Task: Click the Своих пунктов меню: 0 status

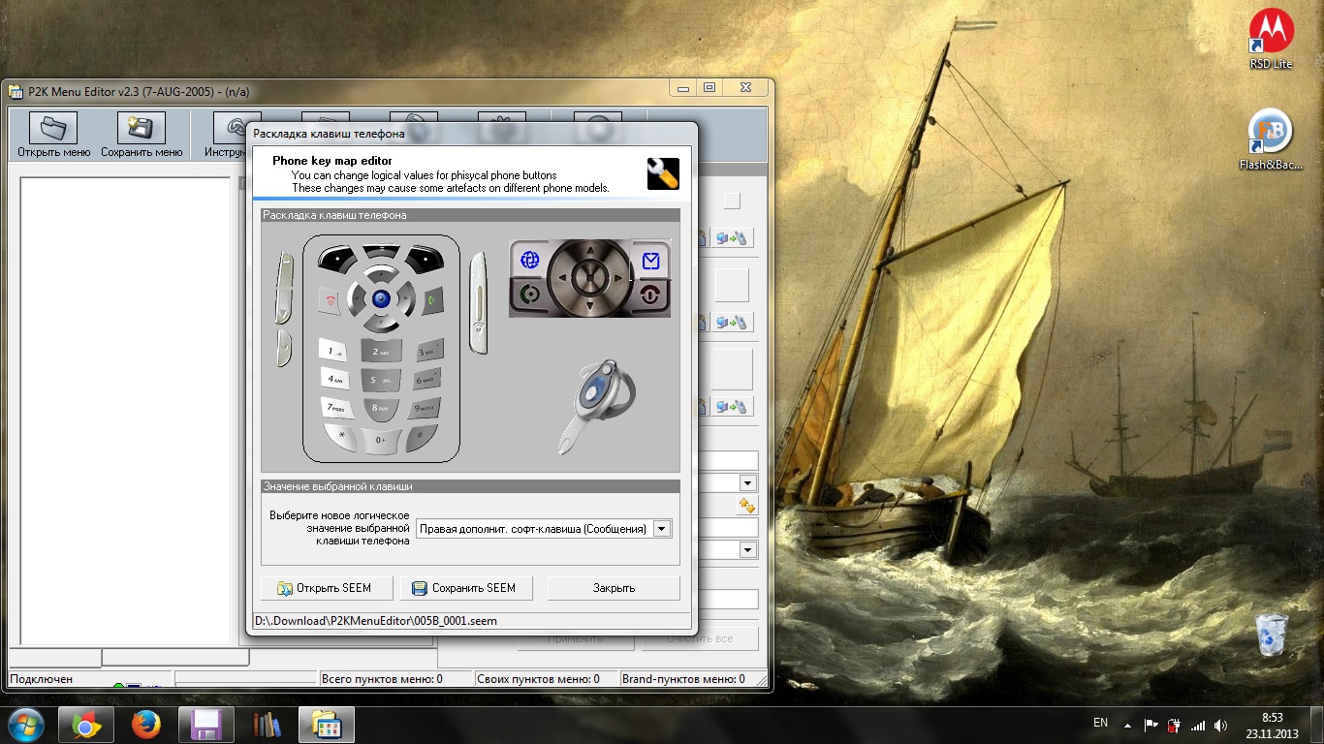Action: click(538, 679)
